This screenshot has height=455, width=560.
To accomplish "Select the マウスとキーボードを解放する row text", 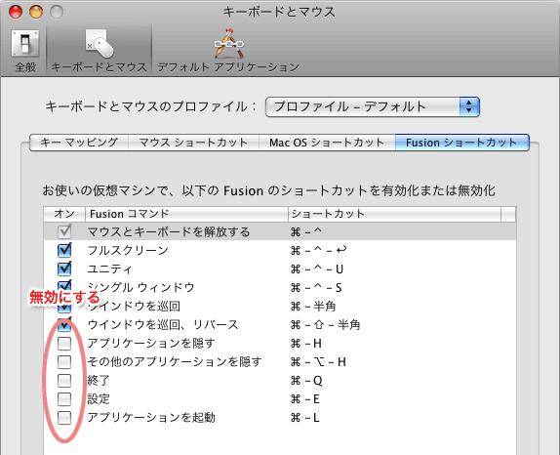I will [169, 232].
